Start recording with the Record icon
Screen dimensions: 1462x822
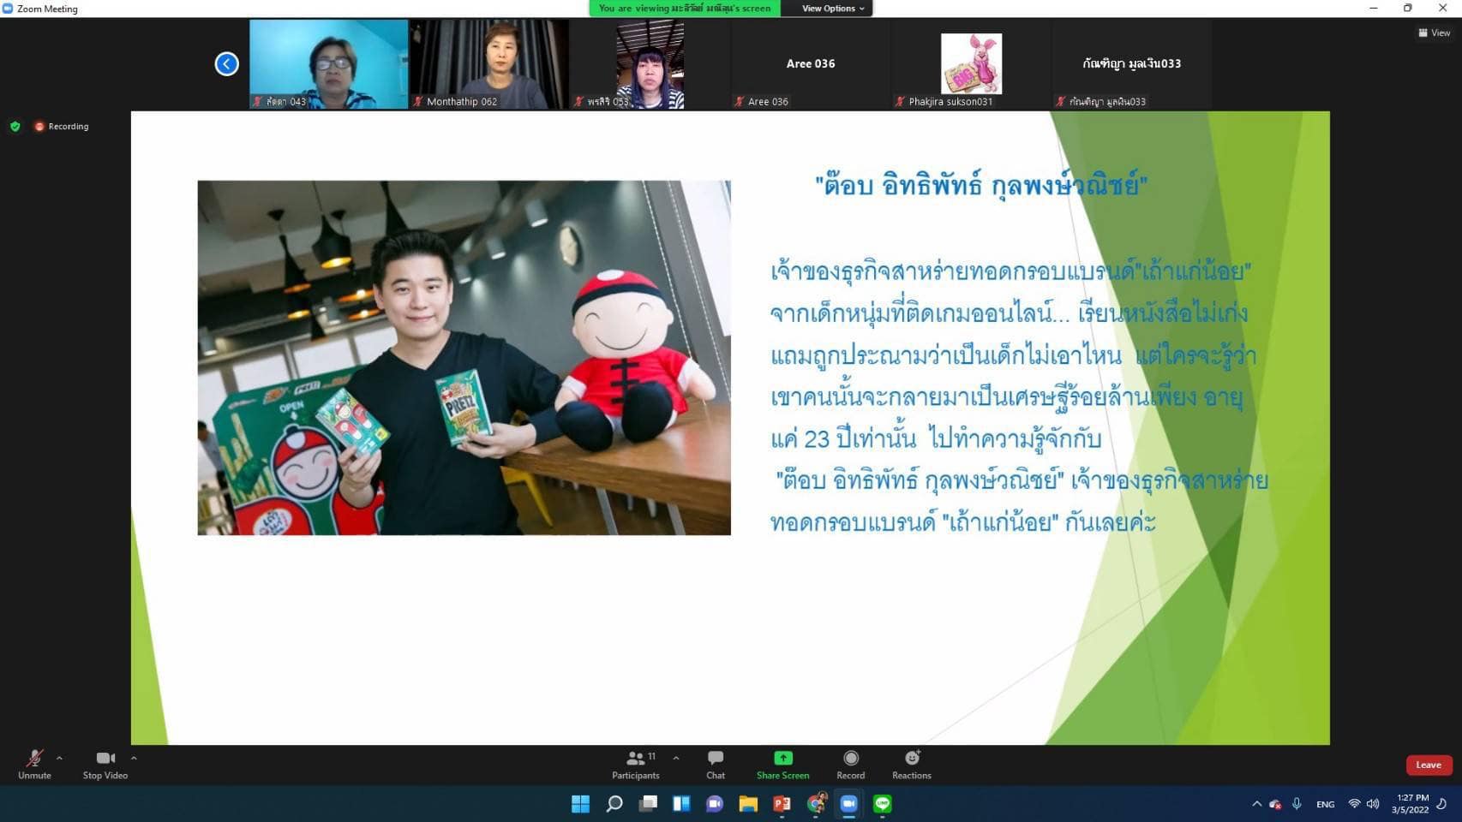[x=850, y=759]
